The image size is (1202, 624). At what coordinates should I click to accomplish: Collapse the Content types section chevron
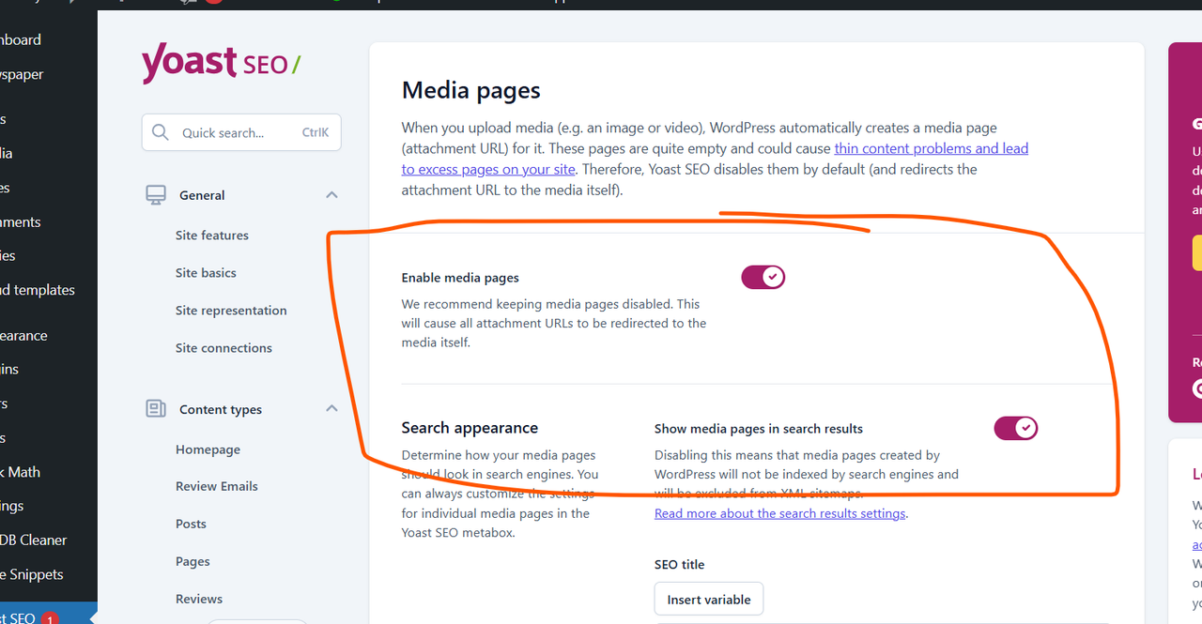point(331,409)
